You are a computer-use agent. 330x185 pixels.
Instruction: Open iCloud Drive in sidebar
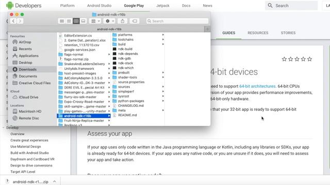click(28, 97)
